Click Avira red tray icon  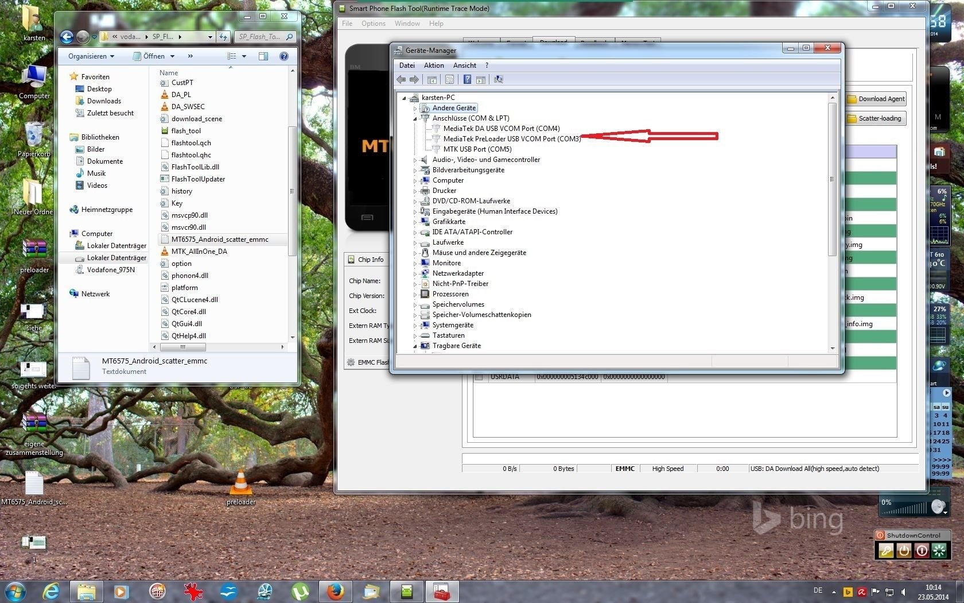point(862,592)
